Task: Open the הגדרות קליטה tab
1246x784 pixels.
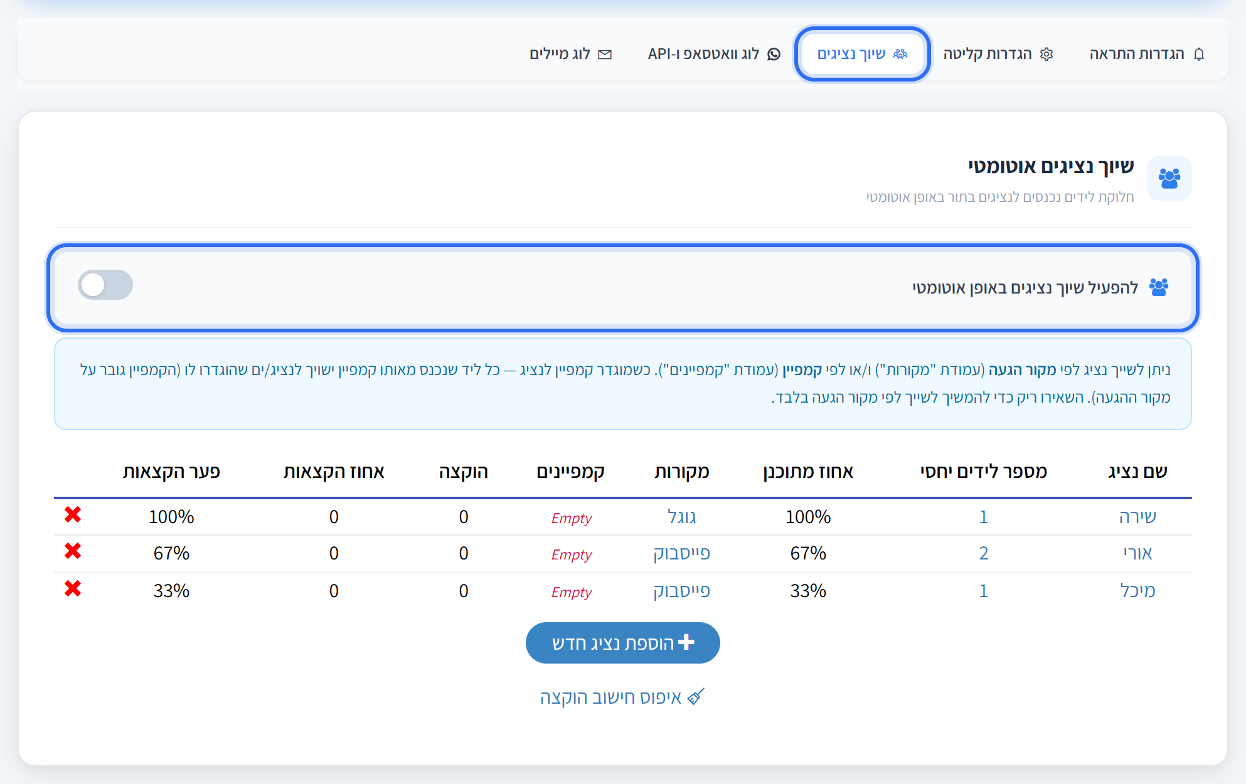Action: tap(998, 54)
